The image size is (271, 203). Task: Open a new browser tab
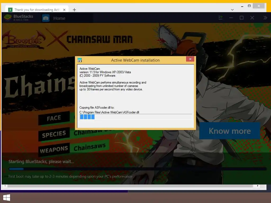(x=74, y=10)
